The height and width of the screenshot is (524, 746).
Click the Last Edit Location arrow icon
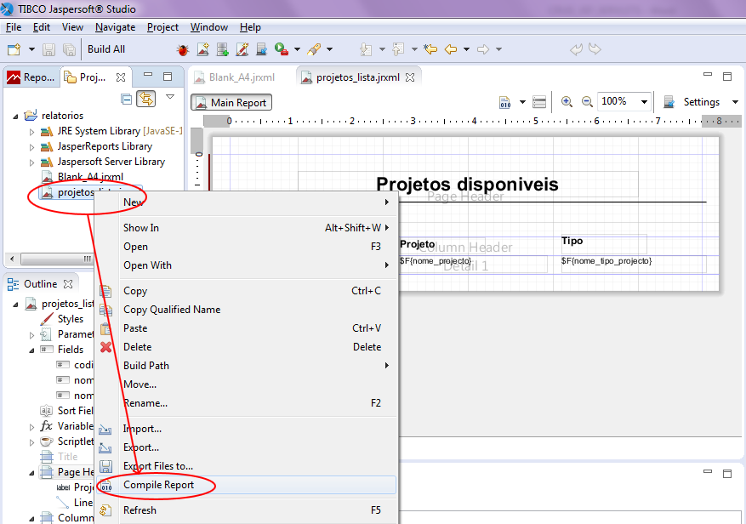[x=430, y=49]
